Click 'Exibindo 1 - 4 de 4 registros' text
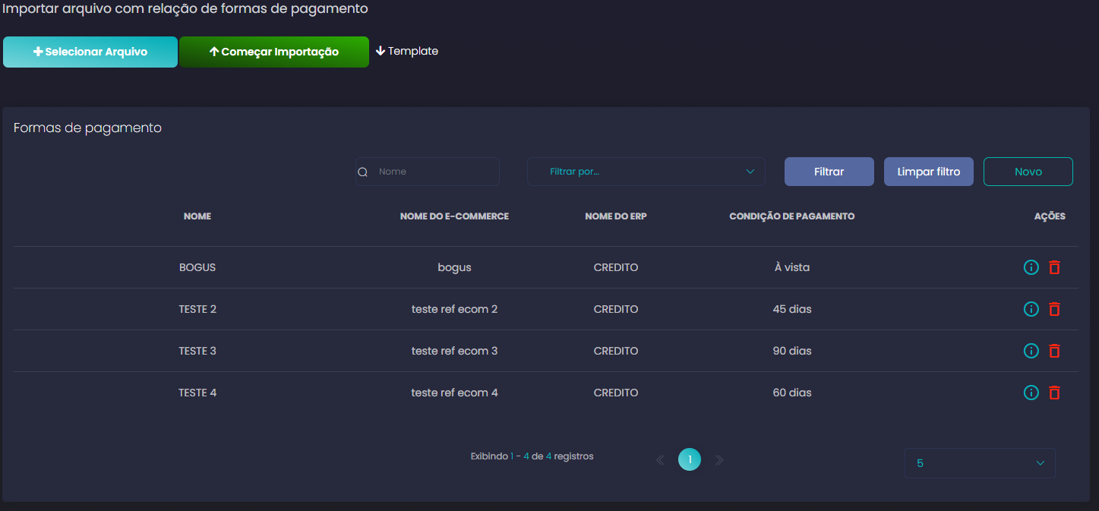This screenshot has height=511, width=1099. point(532,456)
